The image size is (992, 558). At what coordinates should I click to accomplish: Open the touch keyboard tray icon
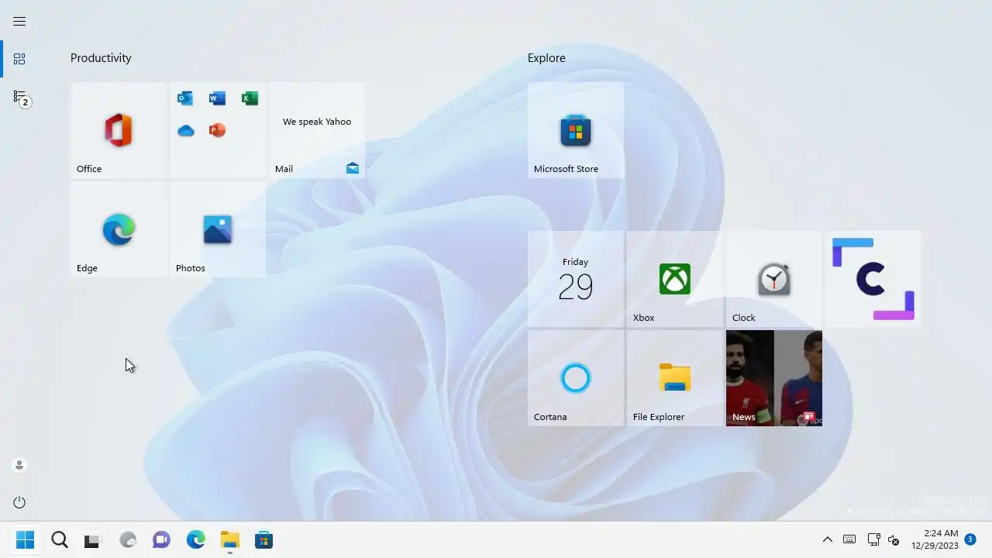849,540
